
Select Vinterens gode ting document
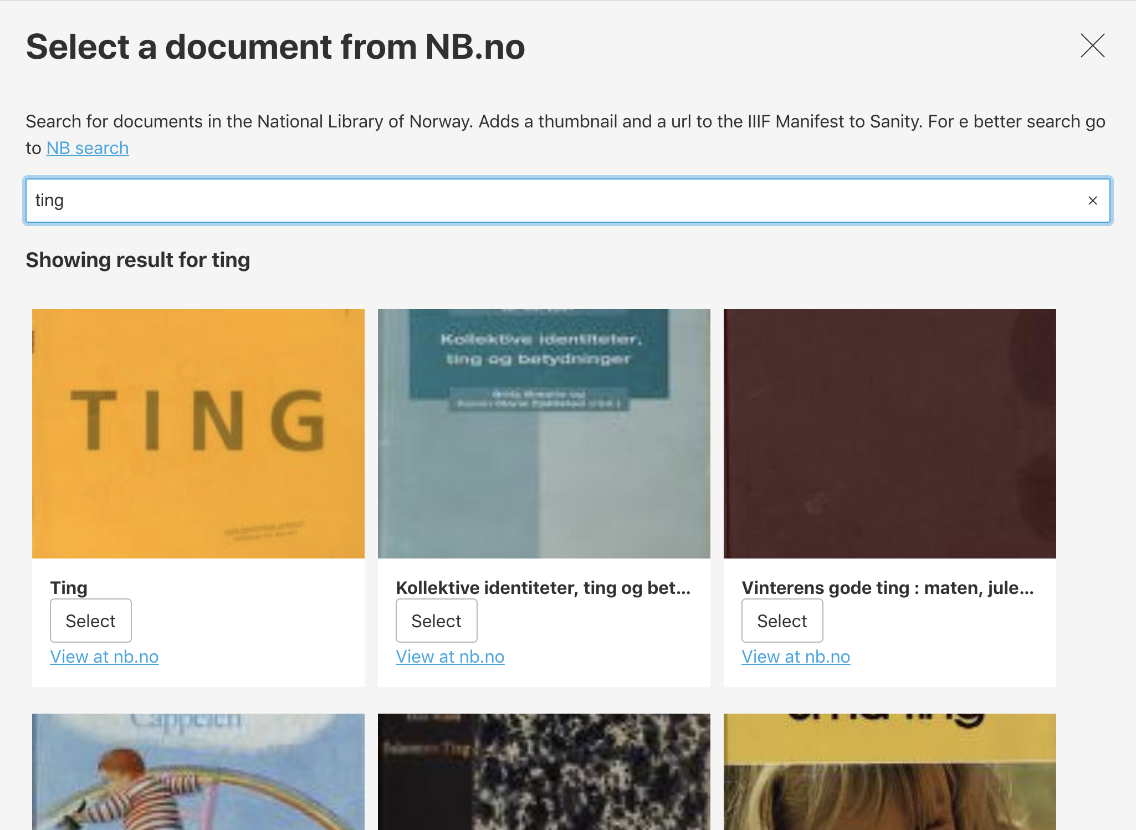pos(782,621)
